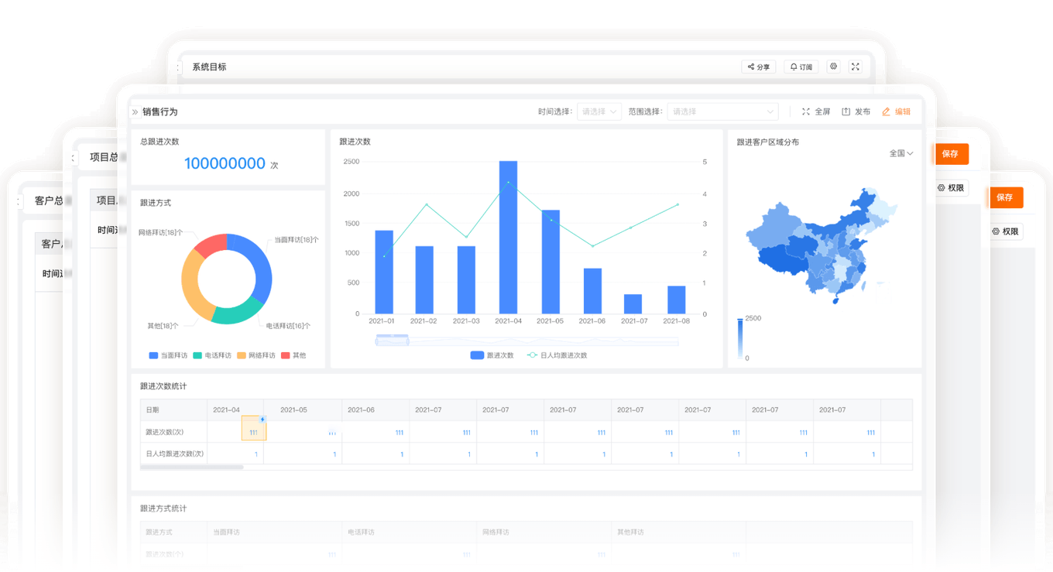Image resolution: width=1053 pixels, height=572 pixels.
Task: Click the 销售行为 dashboard title
Action: (x=160, y=112)
